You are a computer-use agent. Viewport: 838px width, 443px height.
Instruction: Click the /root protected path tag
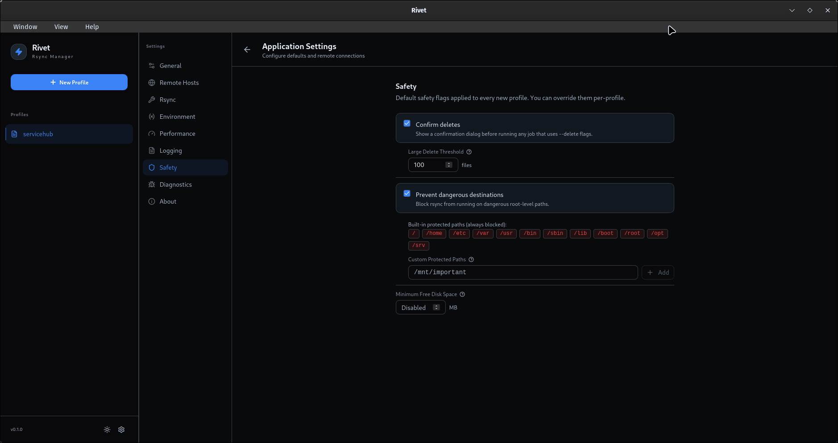tap(632, 234)
